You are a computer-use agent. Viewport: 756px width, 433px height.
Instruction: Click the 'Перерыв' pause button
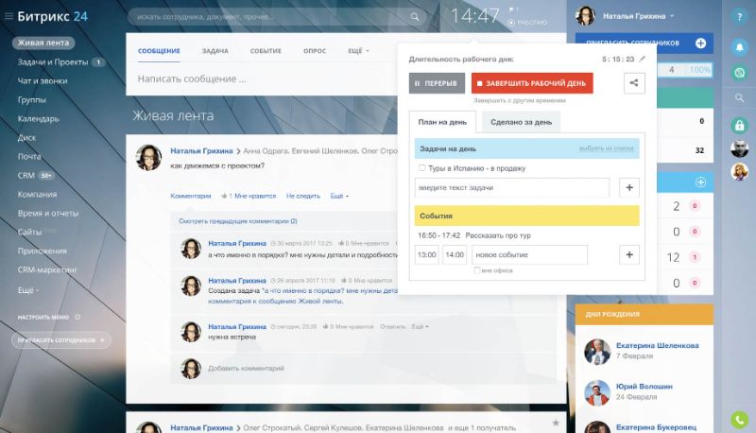point(437,83)
